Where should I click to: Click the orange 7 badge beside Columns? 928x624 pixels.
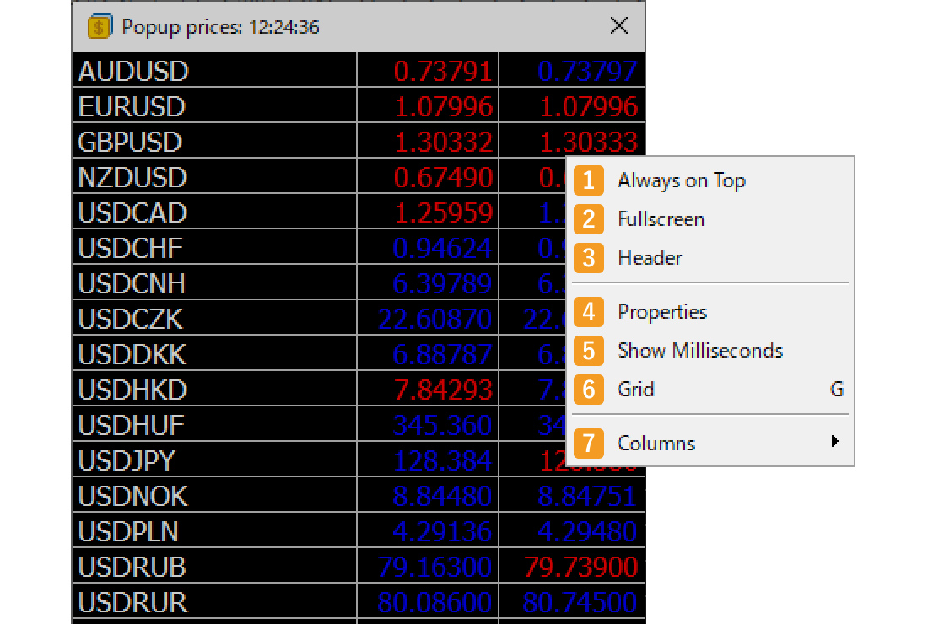click(x=588, y=443)
